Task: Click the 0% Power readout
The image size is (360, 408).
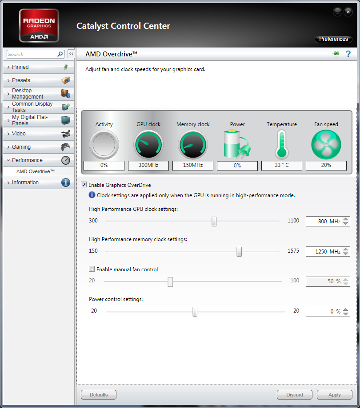Action: click(237, 166)
